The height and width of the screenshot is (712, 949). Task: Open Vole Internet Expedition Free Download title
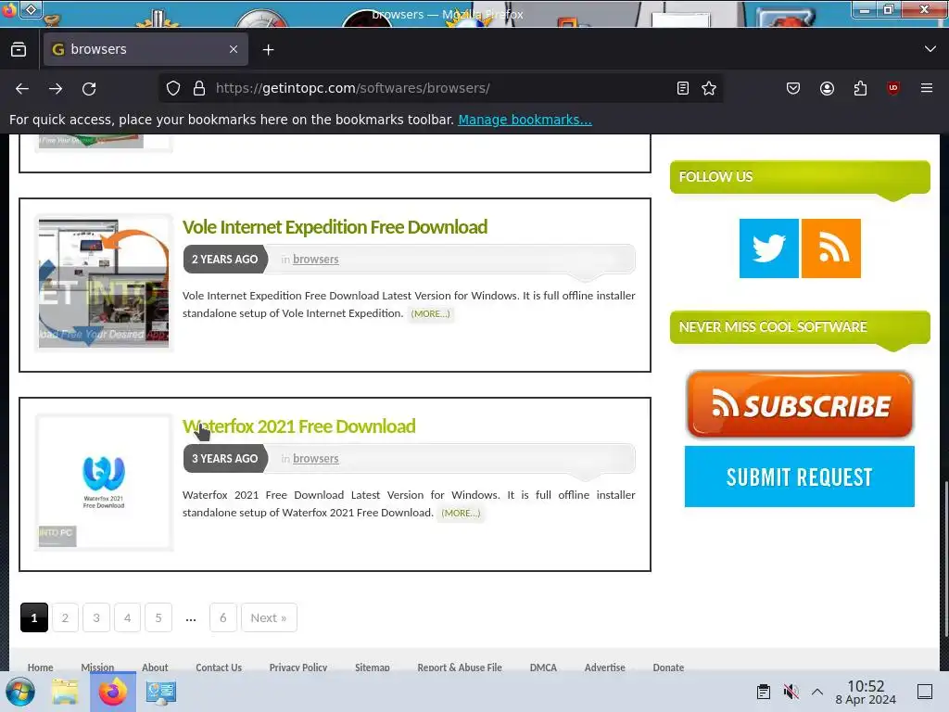[335, 227]
